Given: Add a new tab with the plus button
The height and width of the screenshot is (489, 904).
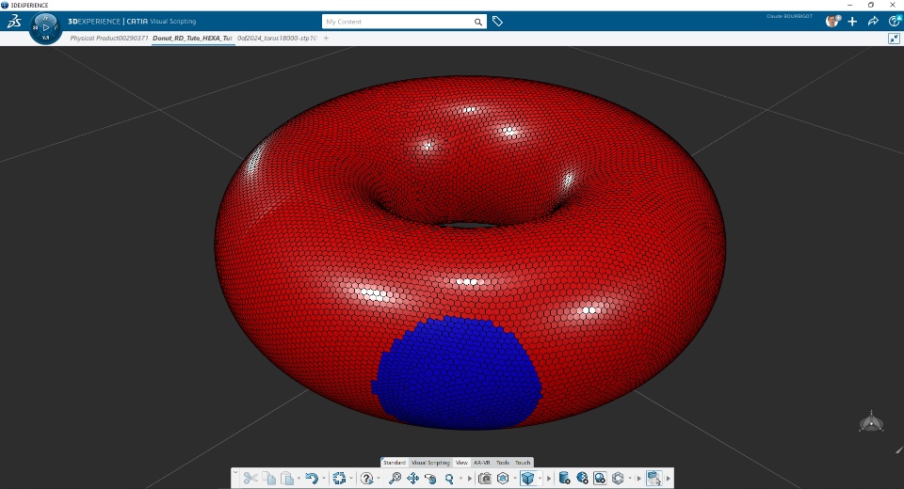Looking at the screenshot, I should [x=327, y=38].
